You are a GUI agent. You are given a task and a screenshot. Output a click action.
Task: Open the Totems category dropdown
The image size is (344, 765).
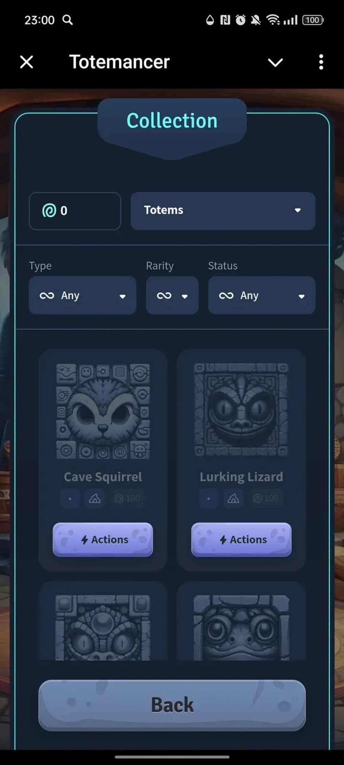(x=223, y=211)
